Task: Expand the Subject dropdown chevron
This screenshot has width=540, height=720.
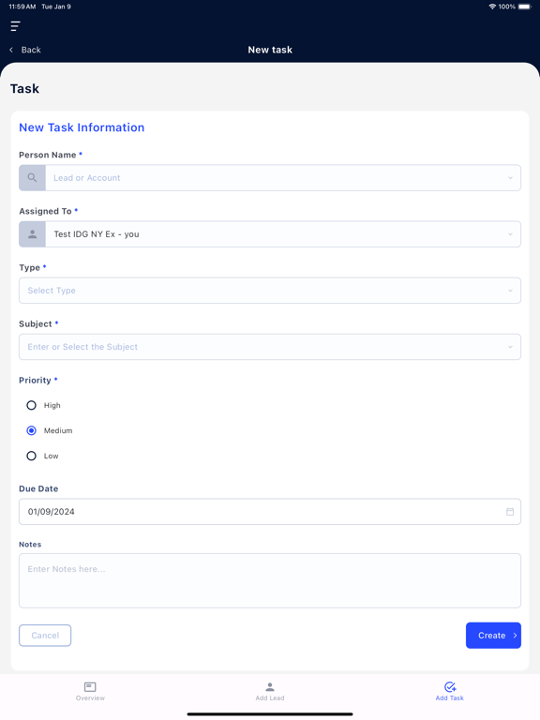Action: 510,347
